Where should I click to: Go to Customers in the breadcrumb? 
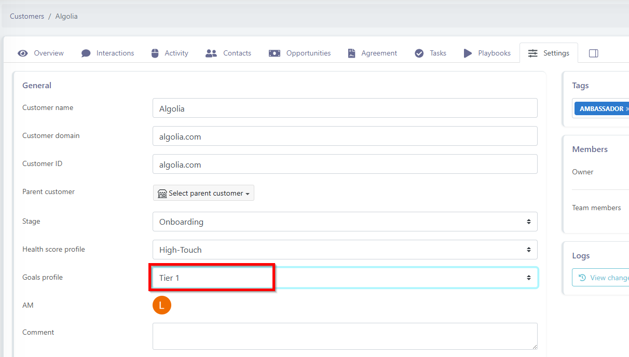[x=27, y=16]
